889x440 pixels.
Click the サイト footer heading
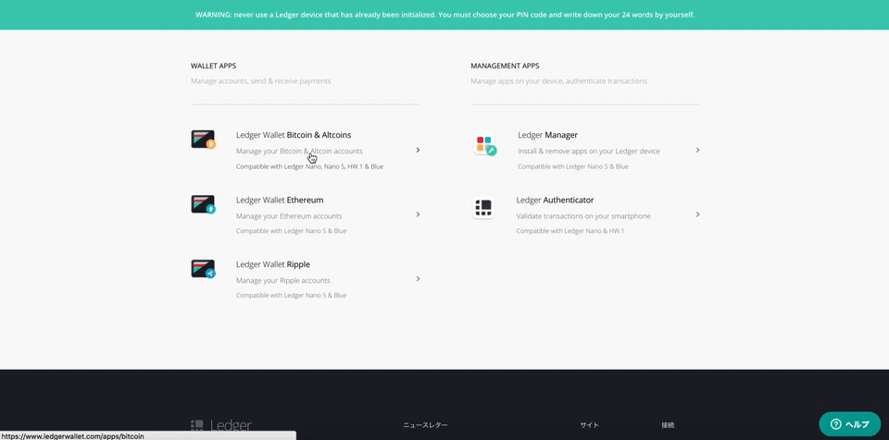589,425
